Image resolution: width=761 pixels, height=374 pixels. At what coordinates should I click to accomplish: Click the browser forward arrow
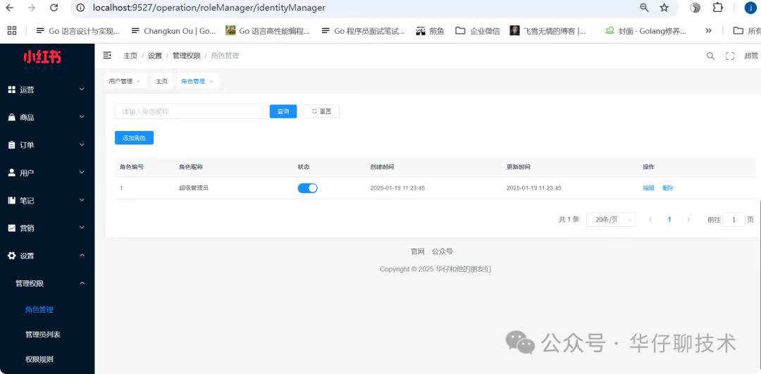click(x=32, y=8)
